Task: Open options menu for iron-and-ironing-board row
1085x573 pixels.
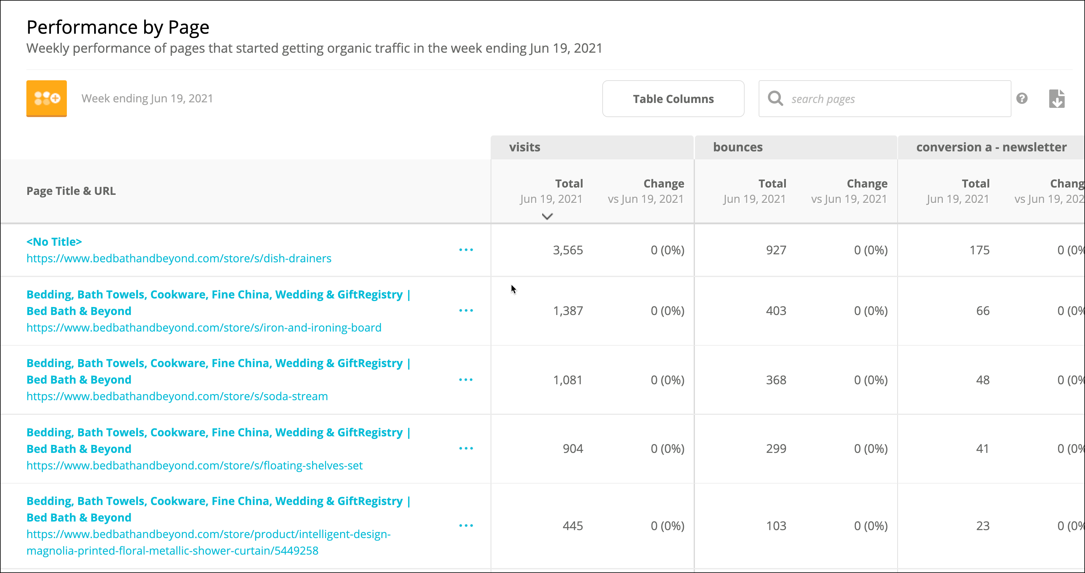Action: (x=466, y=310)
